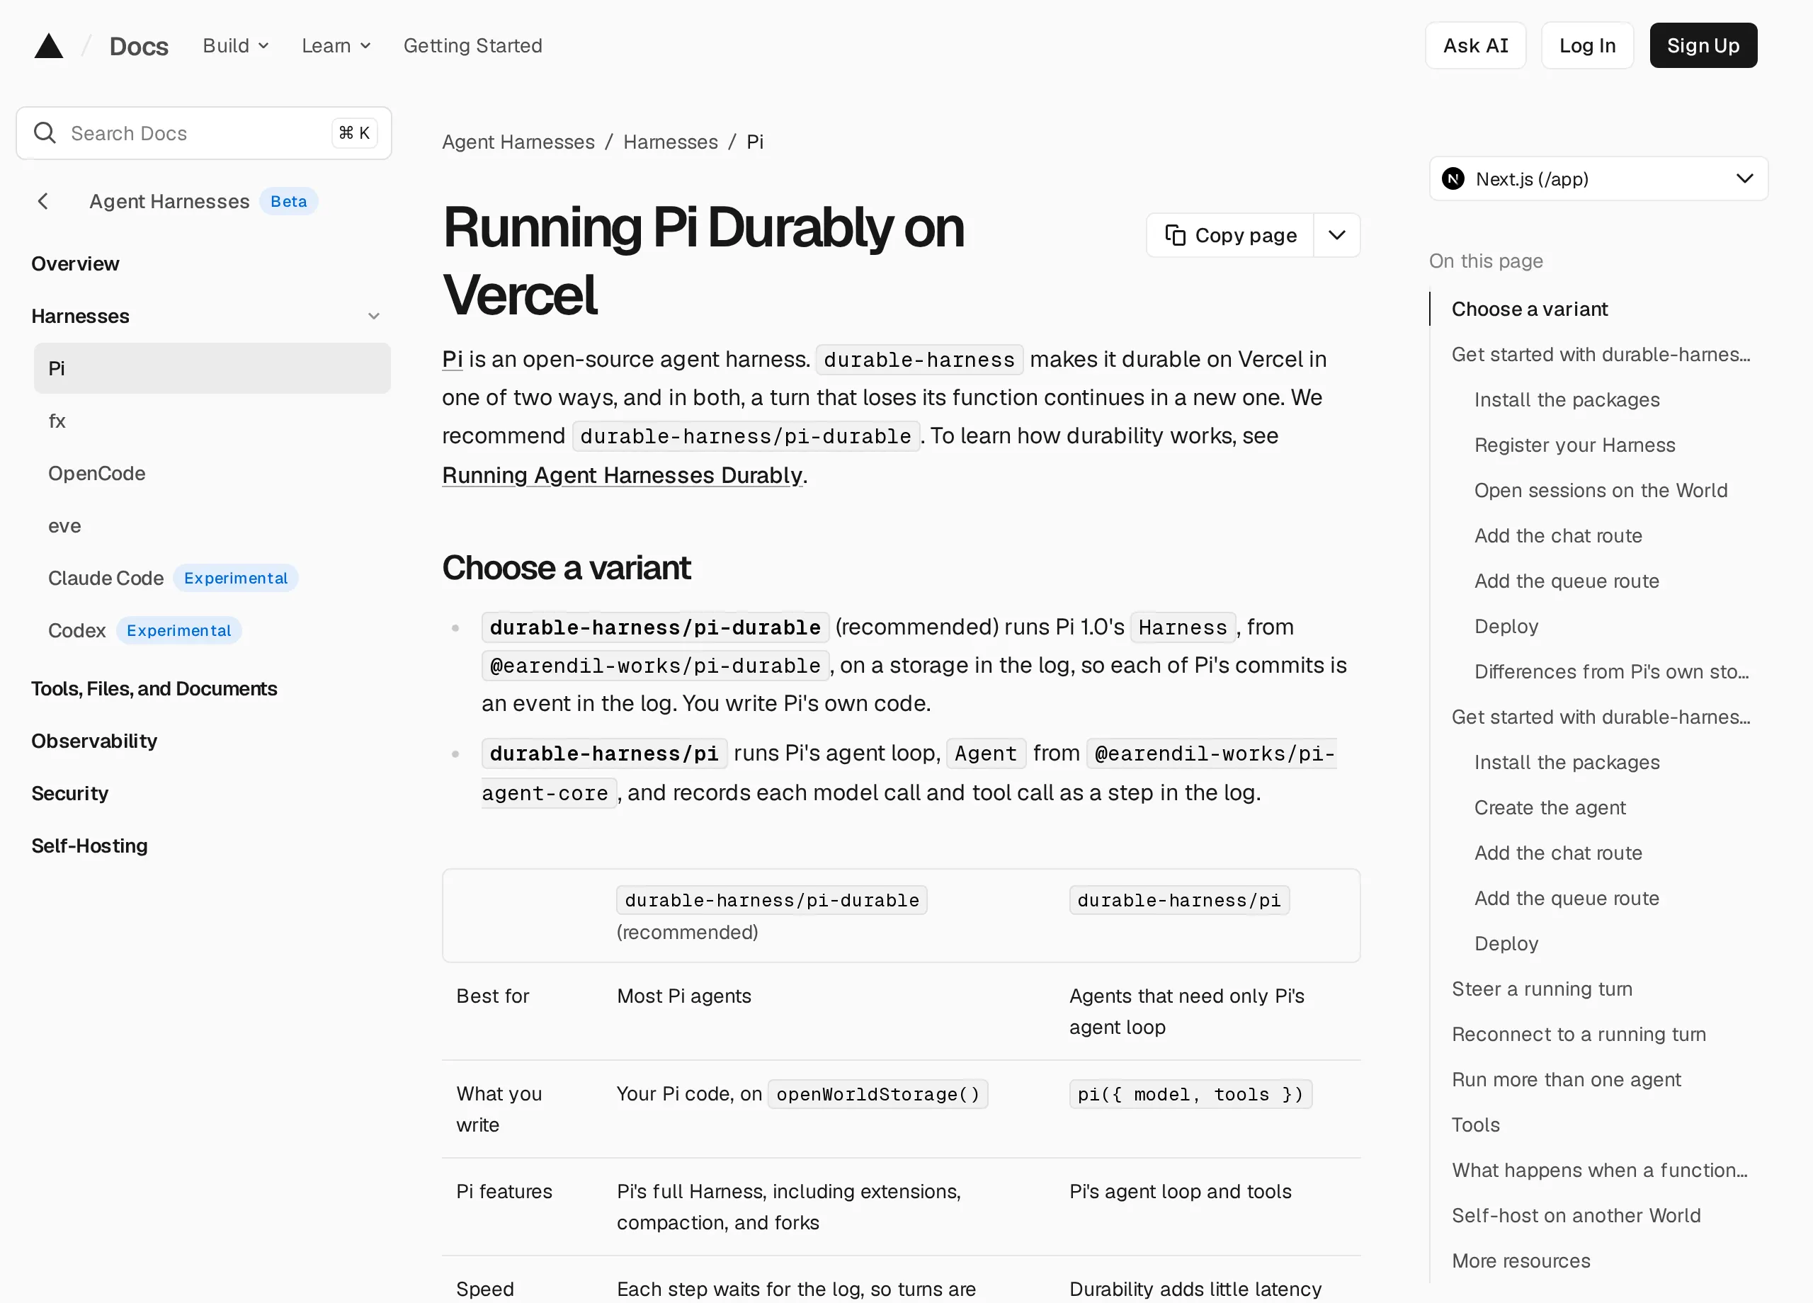
Task: Jump to More resources section
Action: (x=1521, y=1261)
